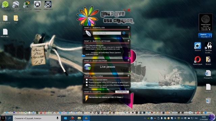Refresh the USB drive list
Image resolution: width=216 pixels, height=121 pixels.
pos(124,33)
